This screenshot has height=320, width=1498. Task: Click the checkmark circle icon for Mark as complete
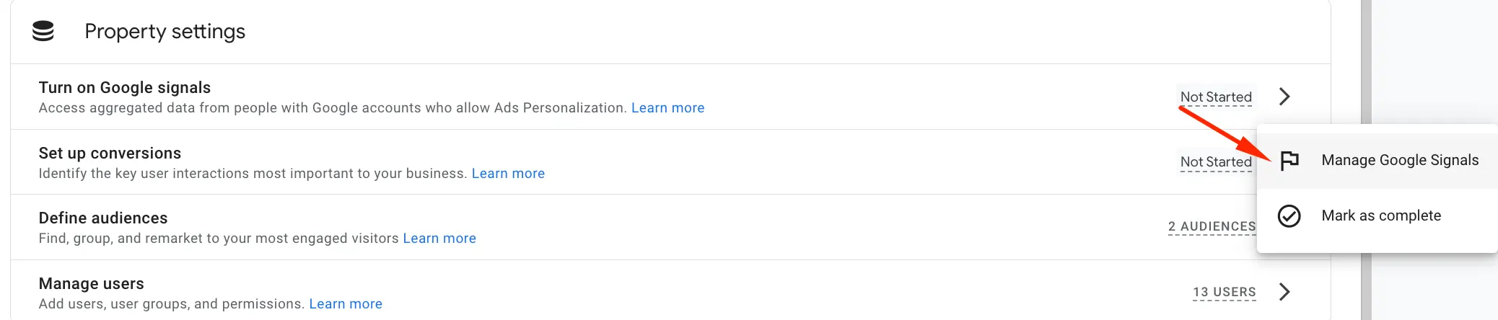pyautogui.click(x=1289, y=215)
